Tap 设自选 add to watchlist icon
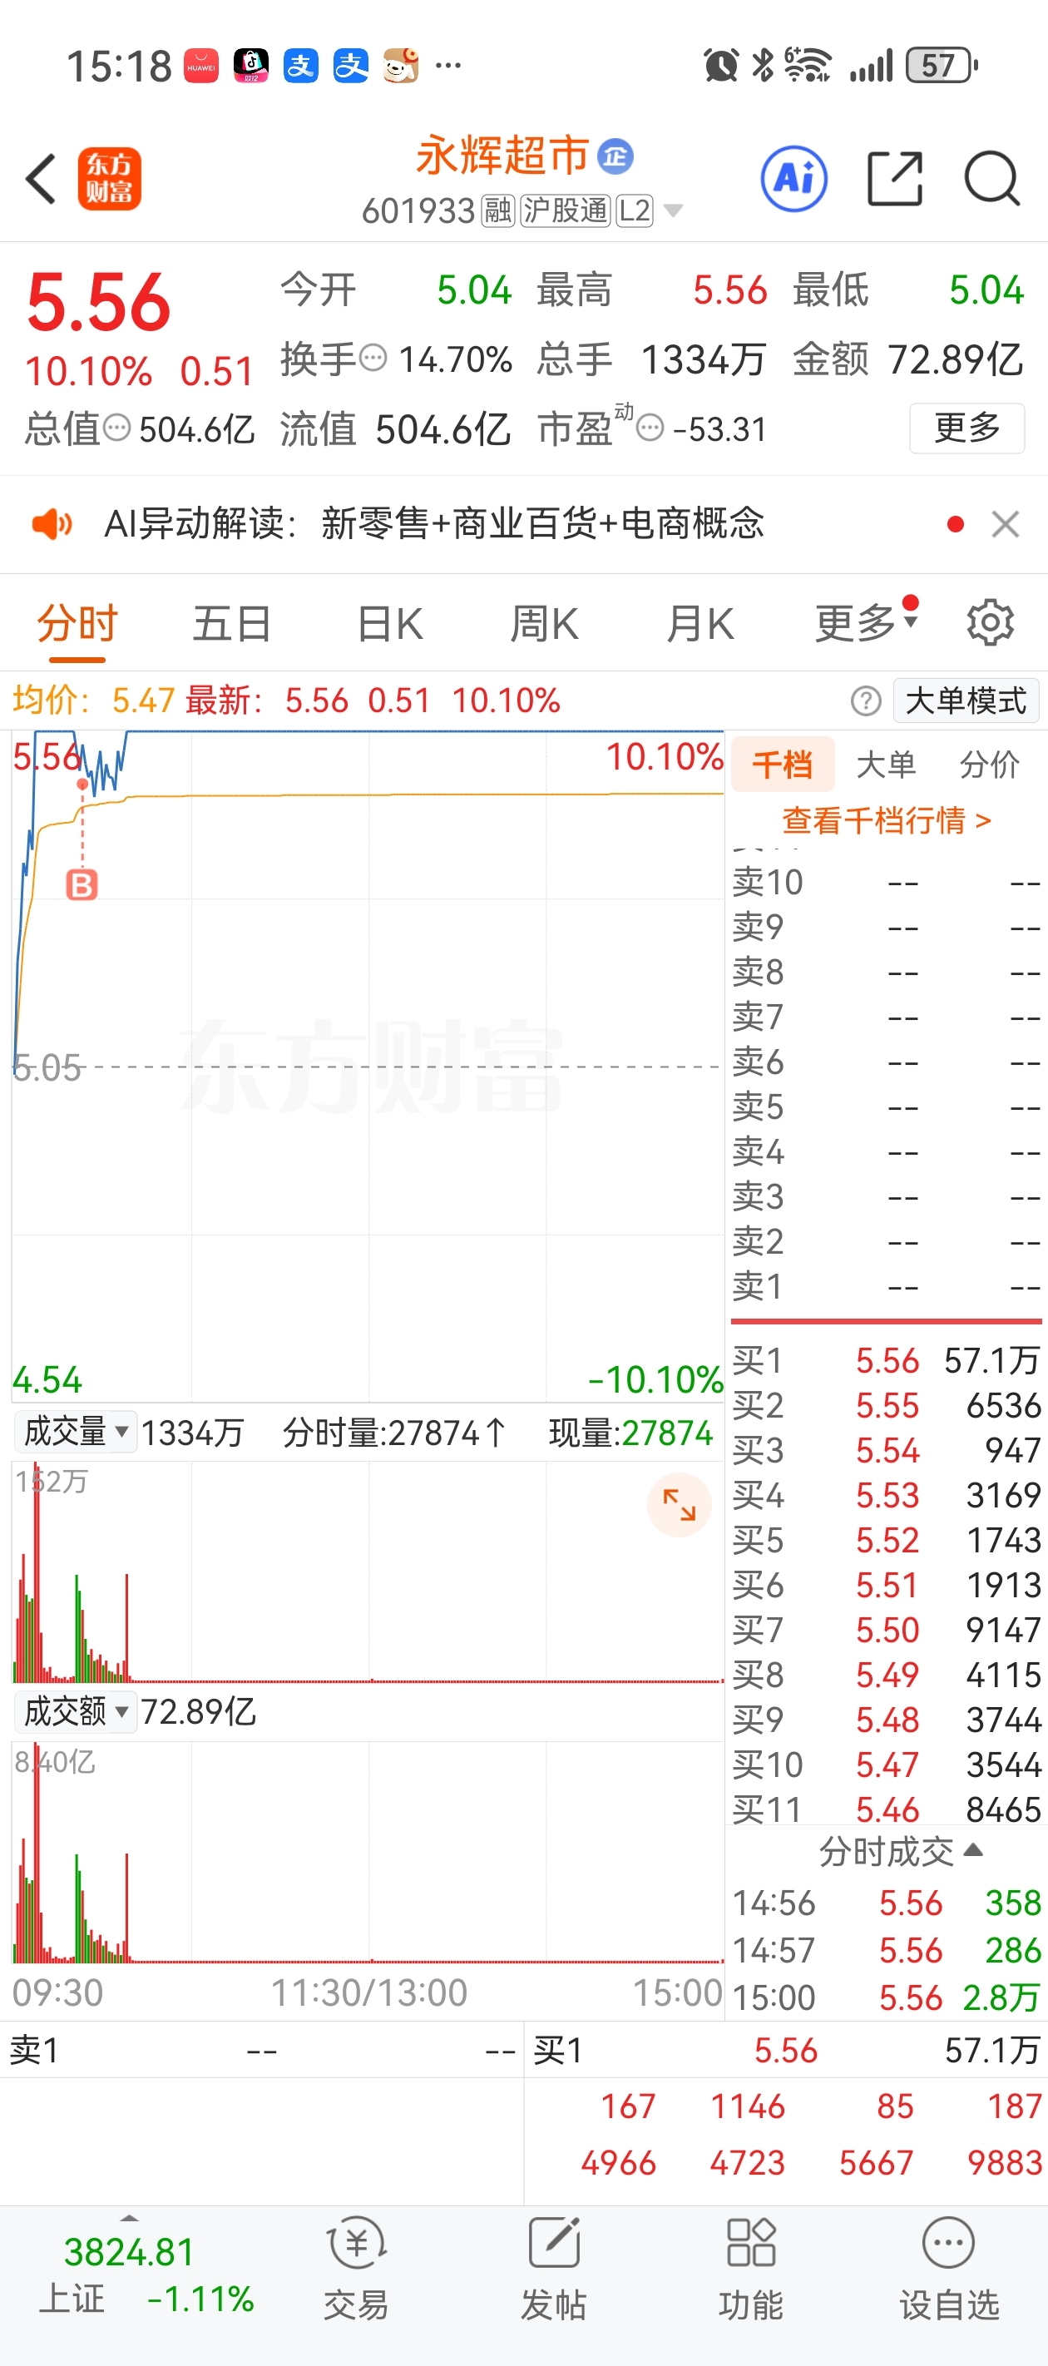 (948, 2267)
